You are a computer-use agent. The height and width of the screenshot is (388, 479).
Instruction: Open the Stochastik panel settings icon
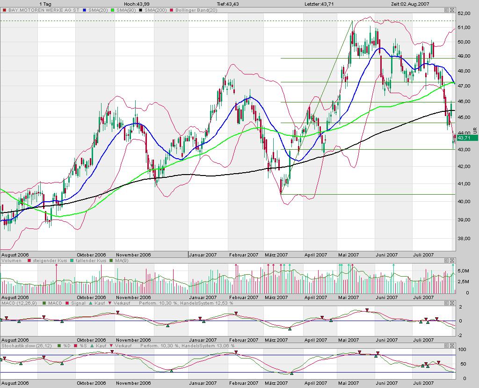[446, 345]
